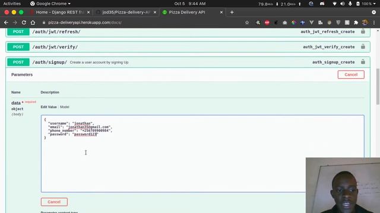380x213 pixels.
Task: Click the network speed indicator in top bar
Action: coord(279,4)
